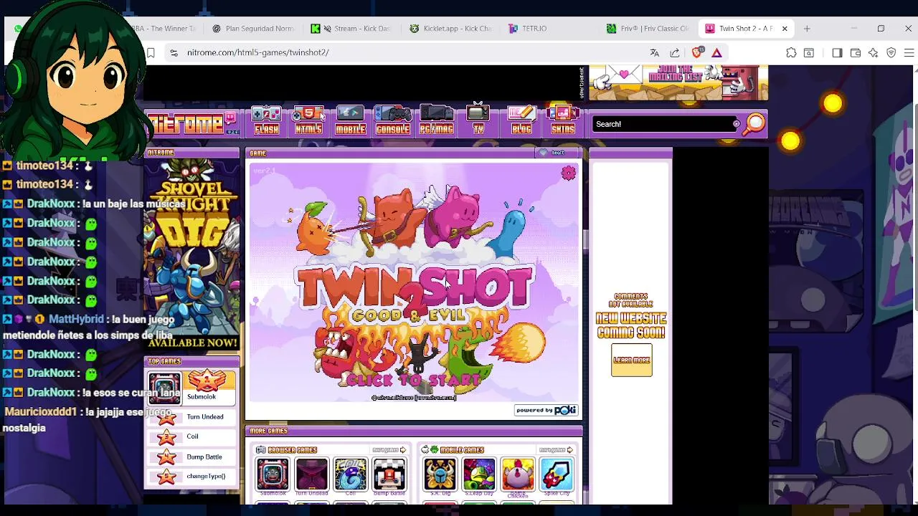Click the translate page icon in address bar
918x516 pixels.
tap(654, 52)
